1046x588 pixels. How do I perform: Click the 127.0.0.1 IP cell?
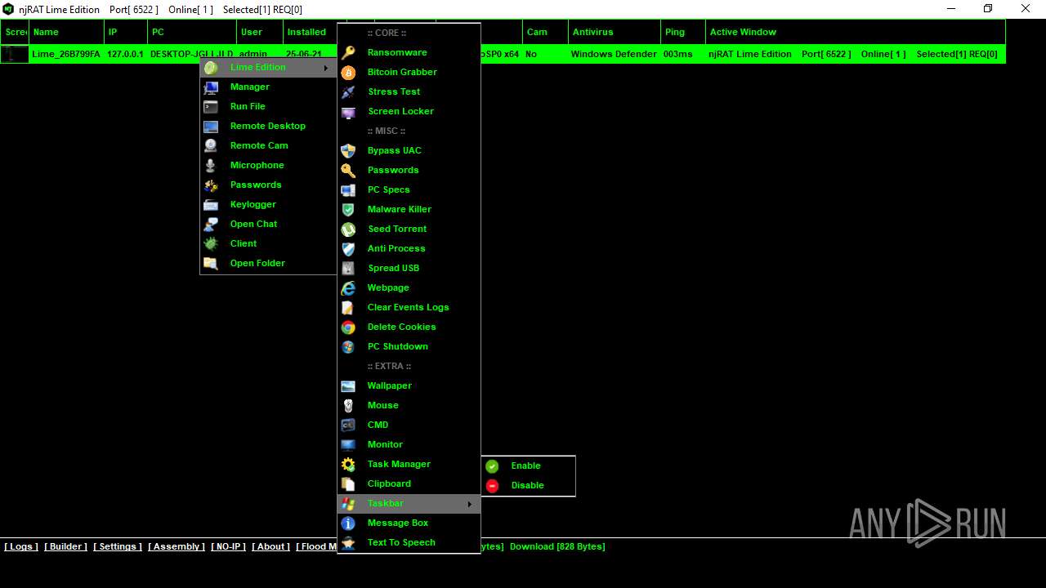point(125,54)
